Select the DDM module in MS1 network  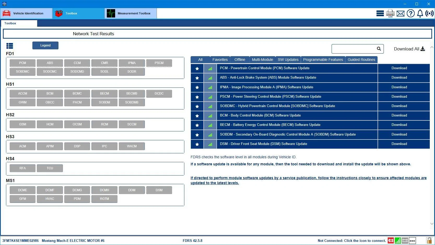tap(132, 190)
